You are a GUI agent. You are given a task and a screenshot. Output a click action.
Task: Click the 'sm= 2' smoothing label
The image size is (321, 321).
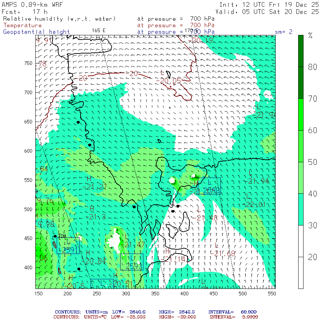tap(284, 32)
